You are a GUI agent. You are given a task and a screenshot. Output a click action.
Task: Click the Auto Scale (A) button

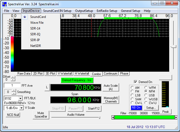(111, 87)
